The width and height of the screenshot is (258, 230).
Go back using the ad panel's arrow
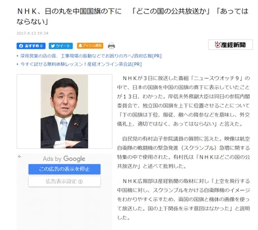pyautogui.click(x=20, y=157)
